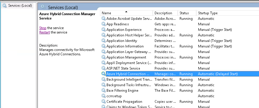Select the Application Experience service name
The height and width of the screenshot is (108, 259).
click(x=124, y=30)
